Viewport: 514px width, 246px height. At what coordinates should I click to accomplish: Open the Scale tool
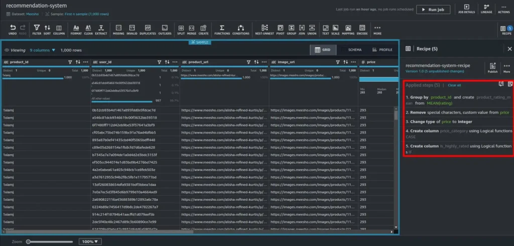335,30
